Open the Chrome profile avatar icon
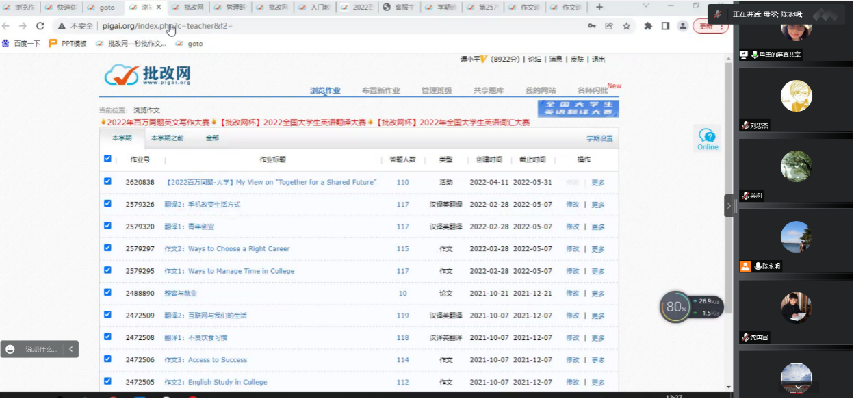The image size is (854, 399). [682, 26]
